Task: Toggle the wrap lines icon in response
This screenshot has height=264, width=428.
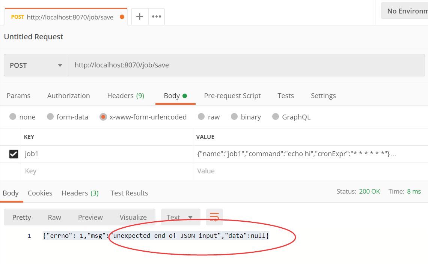Action: tap(214, 217)
